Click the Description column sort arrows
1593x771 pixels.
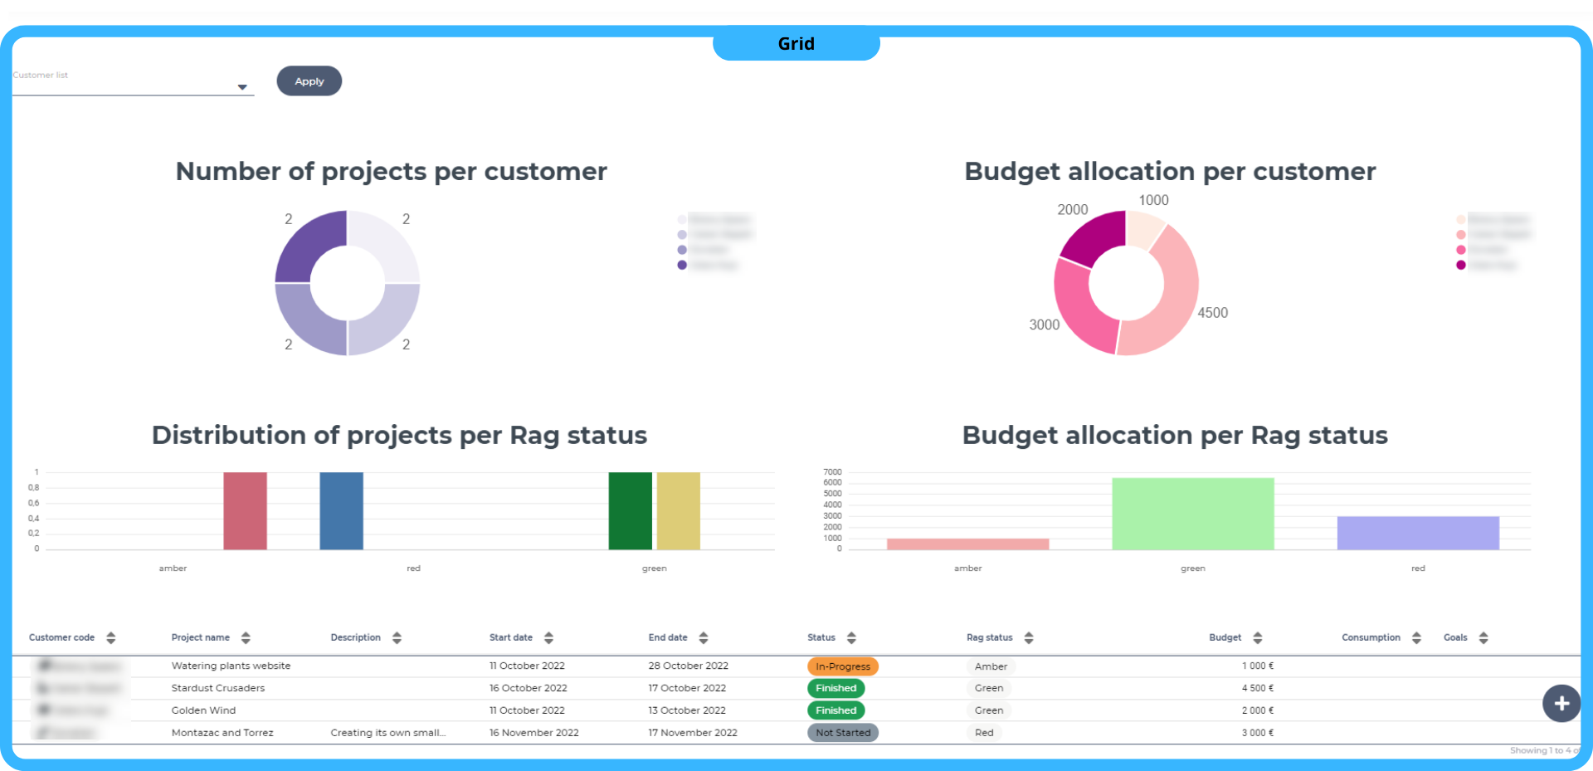[397, 637]
